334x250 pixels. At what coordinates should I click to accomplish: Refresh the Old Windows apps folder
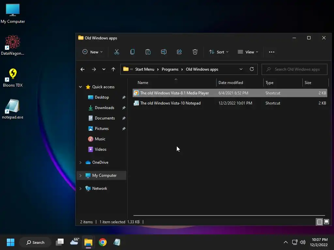(252, 69)
